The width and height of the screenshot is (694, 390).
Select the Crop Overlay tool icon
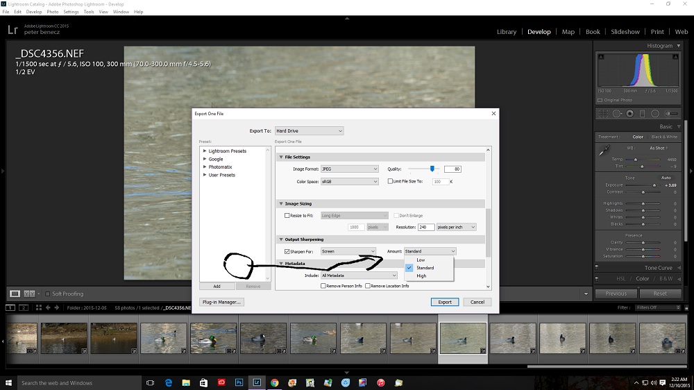tap(602, 113)
